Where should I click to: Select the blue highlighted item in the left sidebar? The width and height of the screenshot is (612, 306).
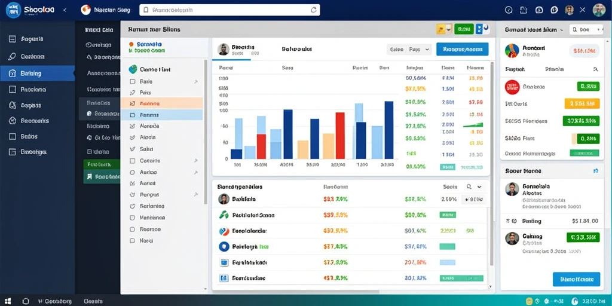point(38,74)
